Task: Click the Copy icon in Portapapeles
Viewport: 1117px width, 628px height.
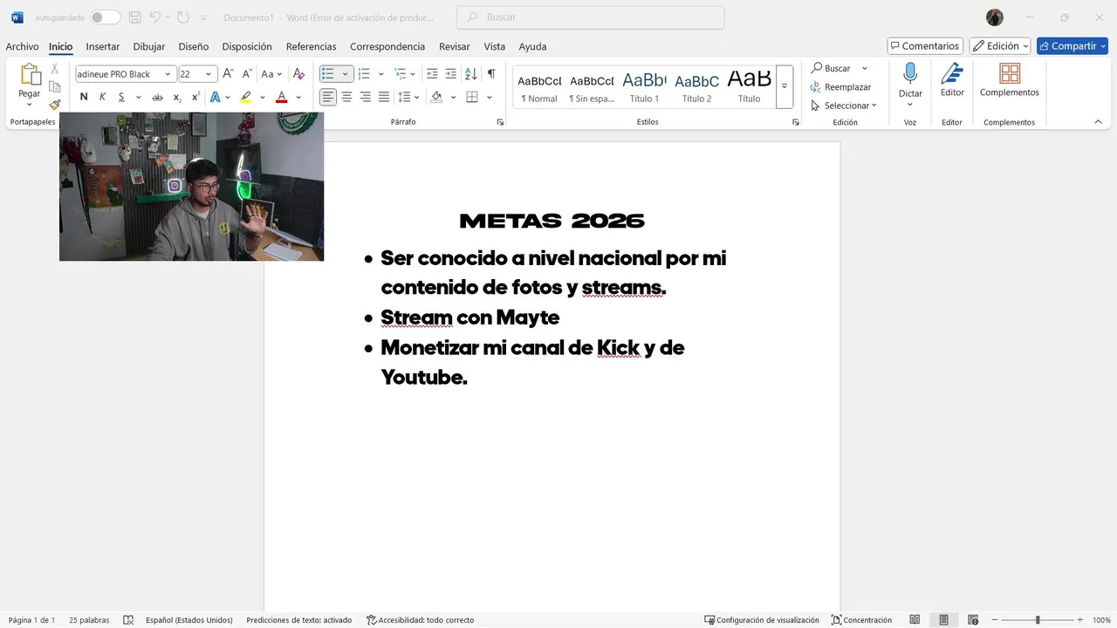Action: [x=55, y=86]
